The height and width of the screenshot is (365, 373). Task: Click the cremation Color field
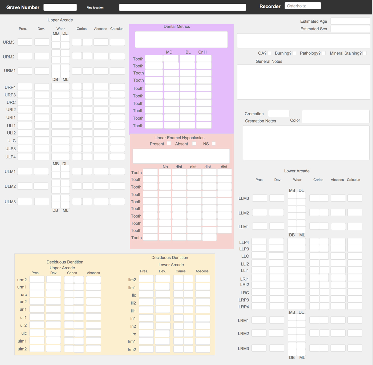click(335, 117)
